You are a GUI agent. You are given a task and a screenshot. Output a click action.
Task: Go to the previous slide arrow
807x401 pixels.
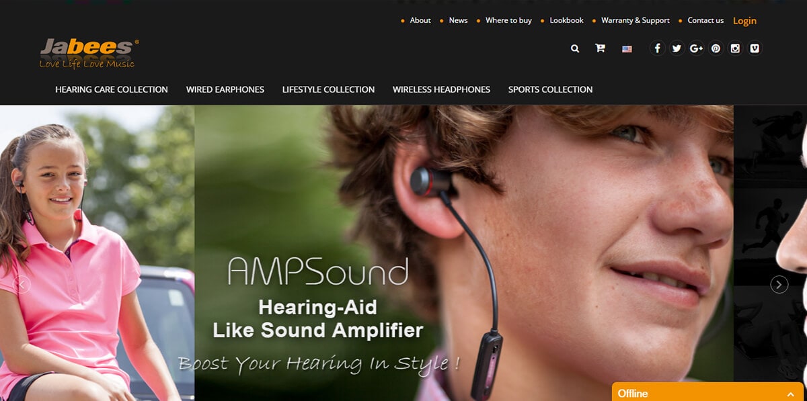[23, 285]
